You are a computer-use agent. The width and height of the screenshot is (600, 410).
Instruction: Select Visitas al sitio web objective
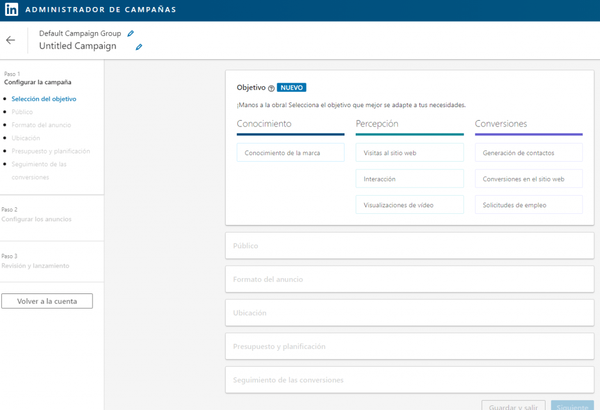click(410, 153)
